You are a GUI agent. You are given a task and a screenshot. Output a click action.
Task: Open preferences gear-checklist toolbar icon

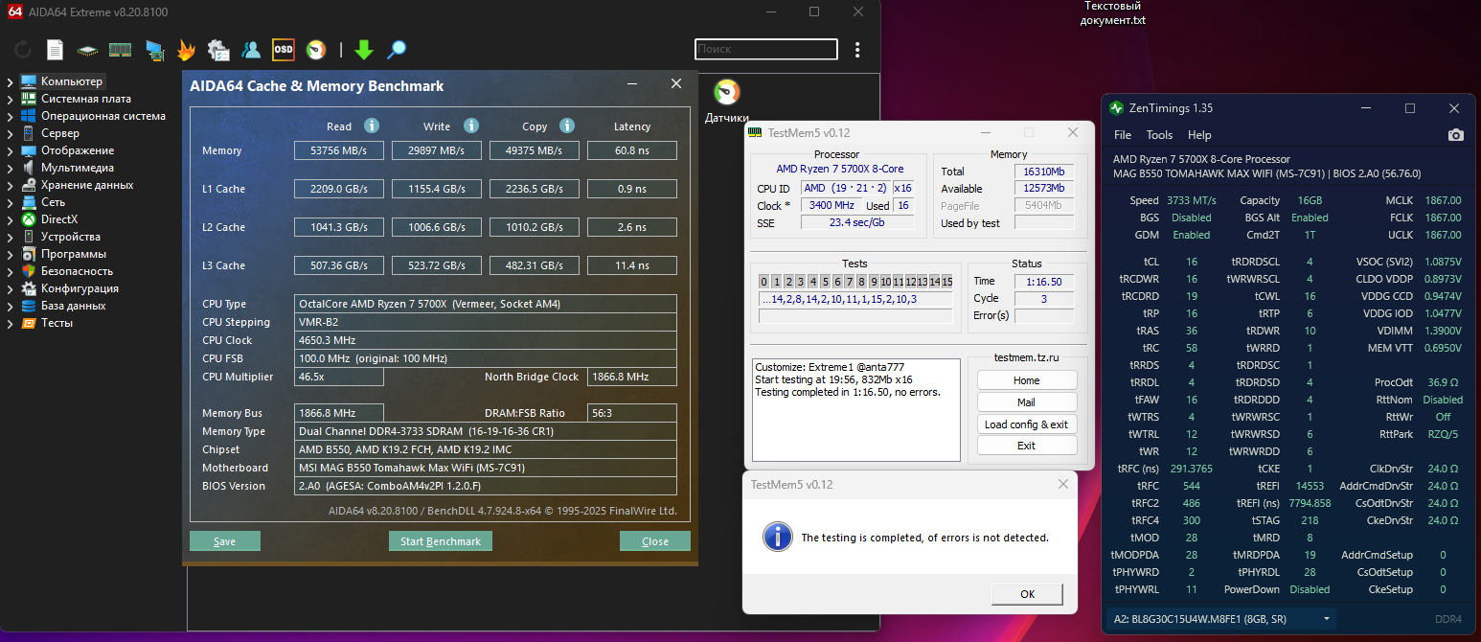(218, 50)
